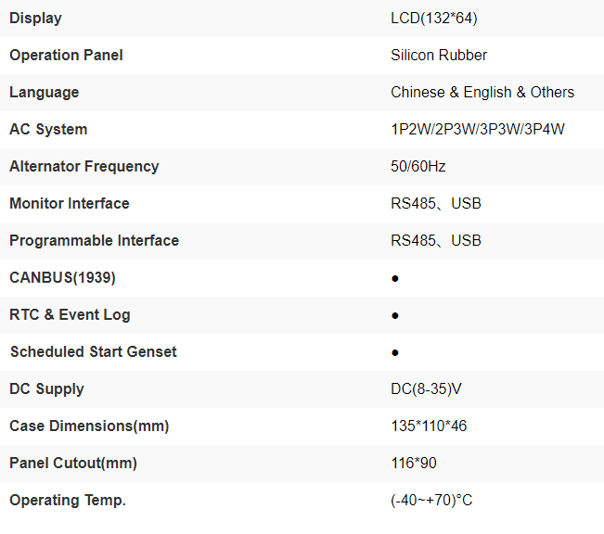Viewport: 604px width, 534px height.
Task: Click the Alternator Frequency label
Action: pos(84,167)
